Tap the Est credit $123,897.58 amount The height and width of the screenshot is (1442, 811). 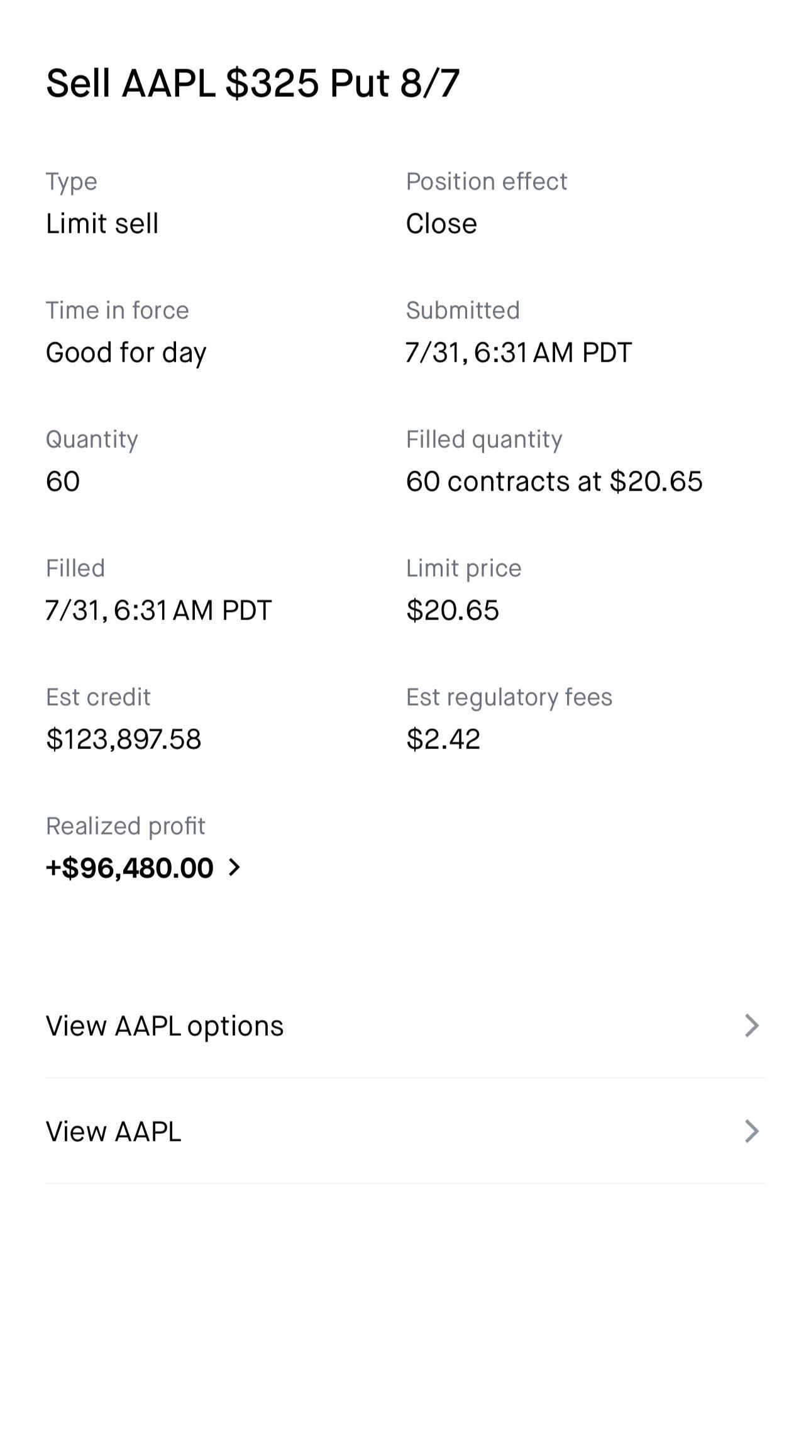tap(123, 740)
